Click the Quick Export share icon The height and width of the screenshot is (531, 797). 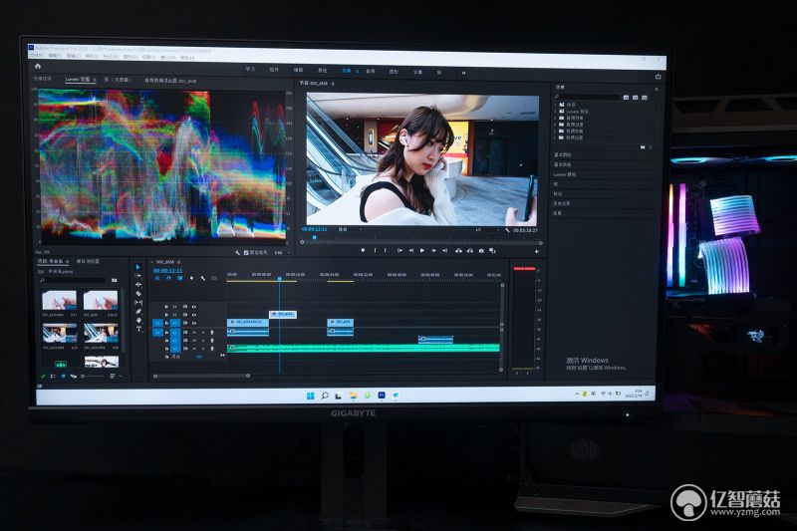658,77
